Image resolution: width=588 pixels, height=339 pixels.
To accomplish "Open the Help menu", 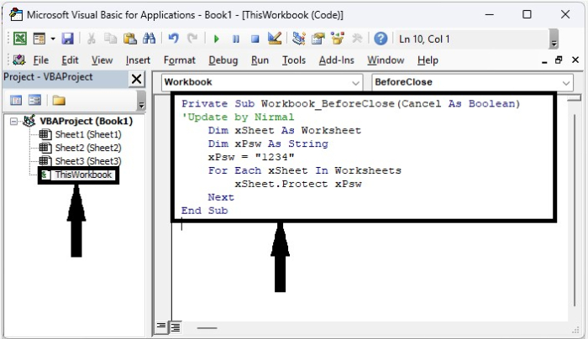I will click(428, 60).
